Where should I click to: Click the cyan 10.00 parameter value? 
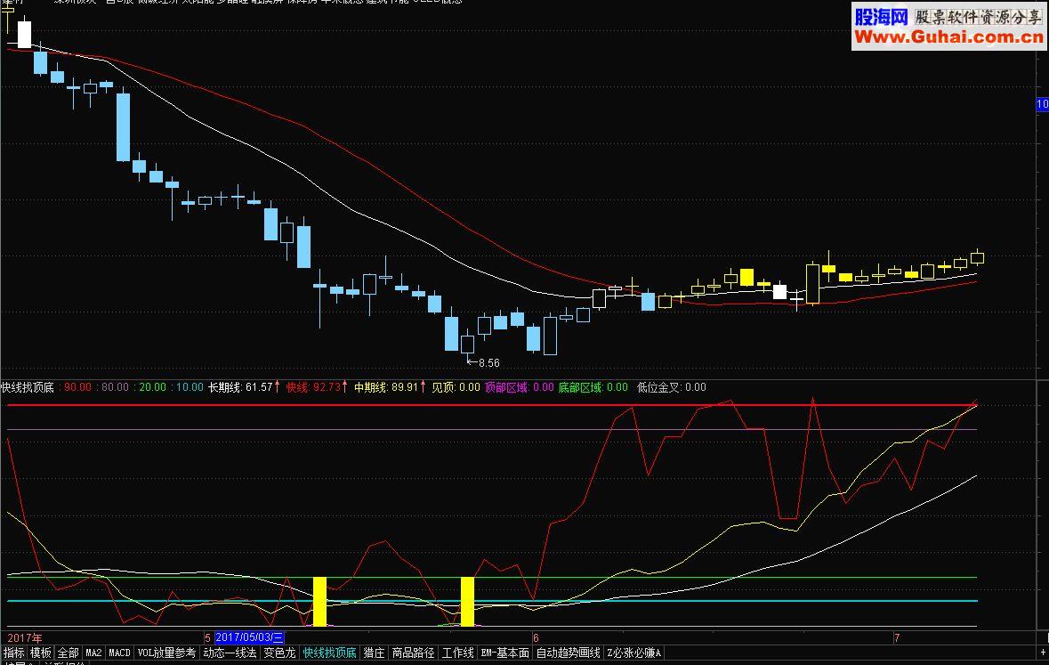coord(190,387)
